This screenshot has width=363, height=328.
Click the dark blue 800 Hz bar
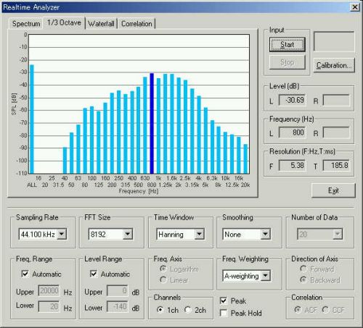coord(152,123)
